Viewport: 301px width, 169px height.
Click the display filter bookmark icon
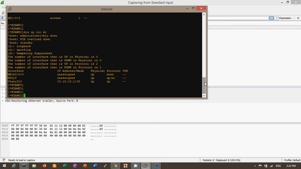click(2, 18)
